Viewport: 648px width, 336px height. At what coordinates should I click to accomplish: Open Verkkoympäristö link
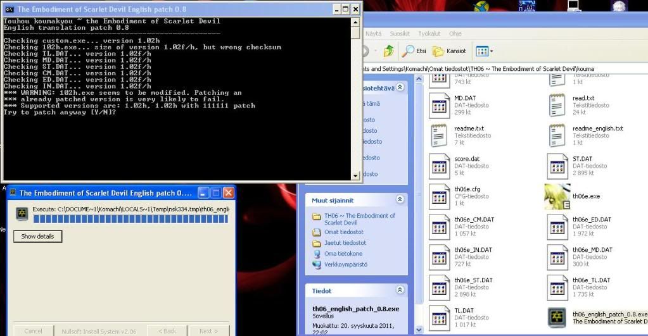[x=345, y=264]
